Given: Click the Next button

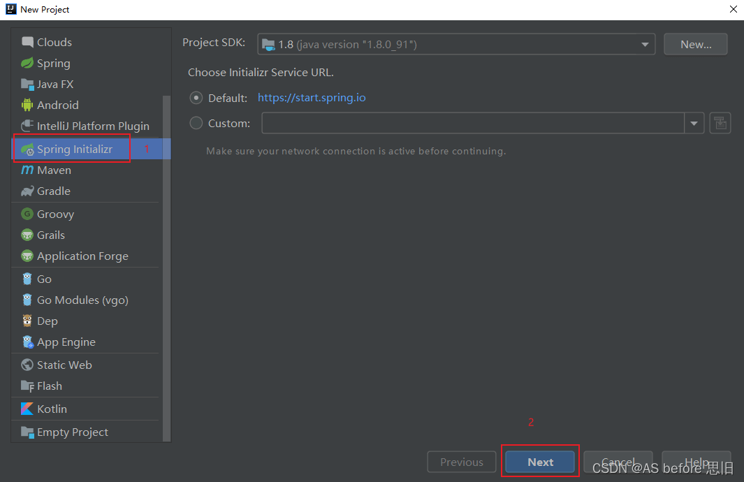Looking at the screenshot, I should [x=540, y=462].
